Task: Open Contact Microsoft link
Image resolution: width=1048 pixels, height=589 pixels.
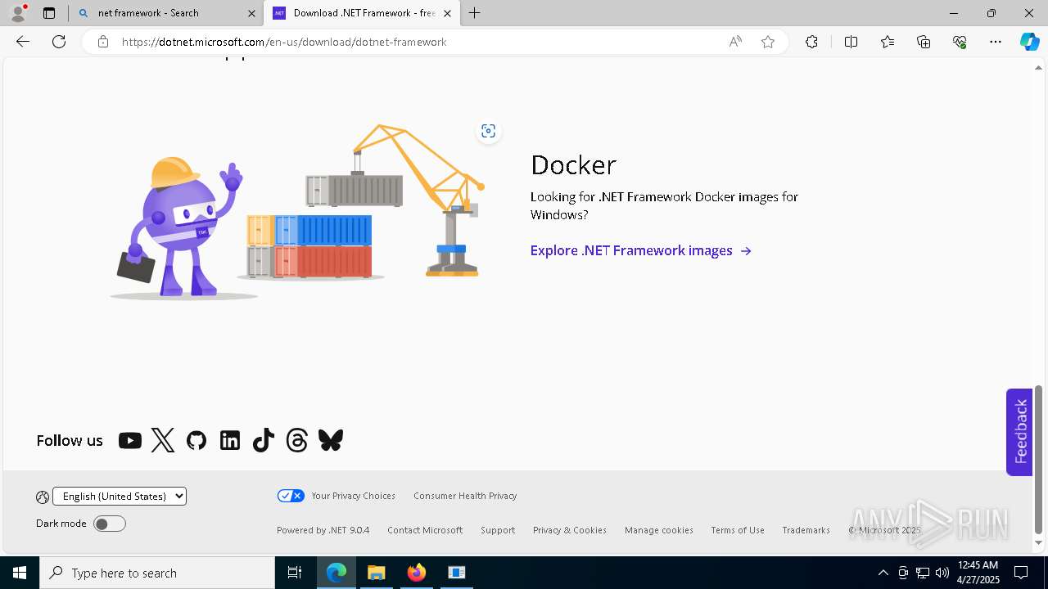Action: (x=425, y=530)
